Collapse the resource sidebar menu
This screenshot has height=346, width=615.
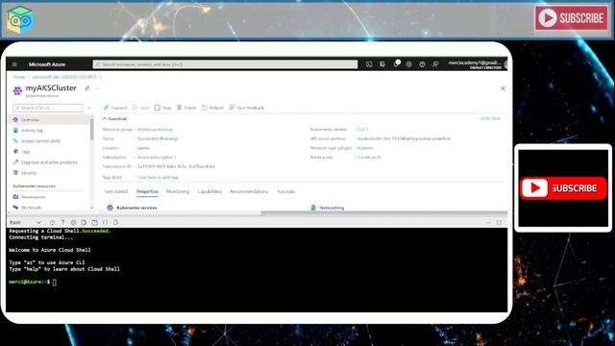click(x=89, y=108)
